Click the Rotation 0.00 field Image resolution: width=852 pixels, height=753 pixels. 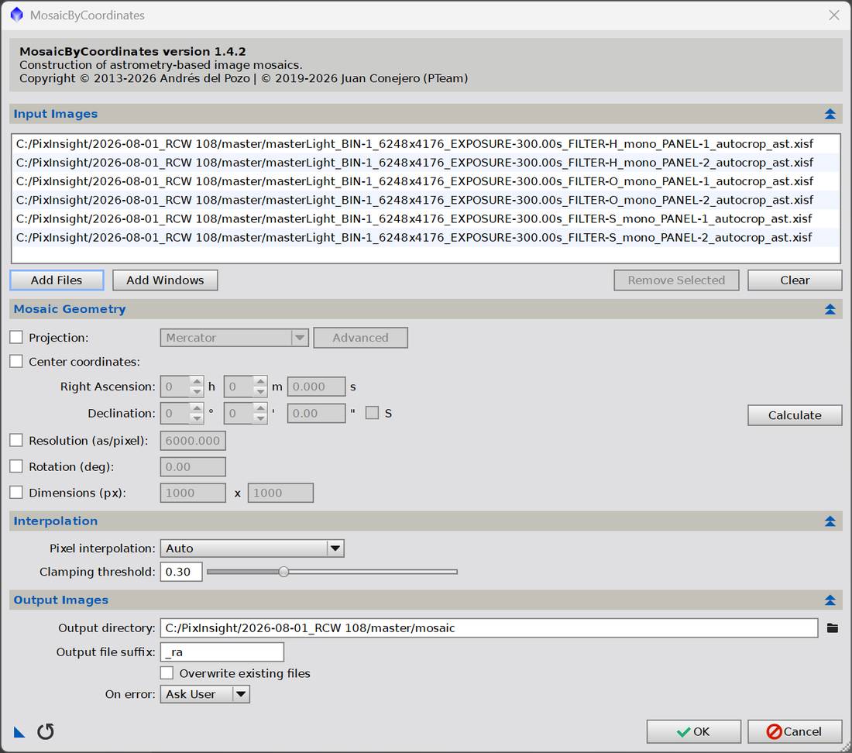coord(193,466)
